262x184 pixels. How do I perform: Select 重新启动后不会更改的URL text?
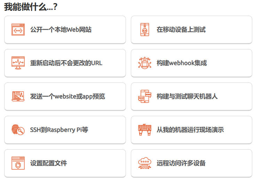point(66,63)
